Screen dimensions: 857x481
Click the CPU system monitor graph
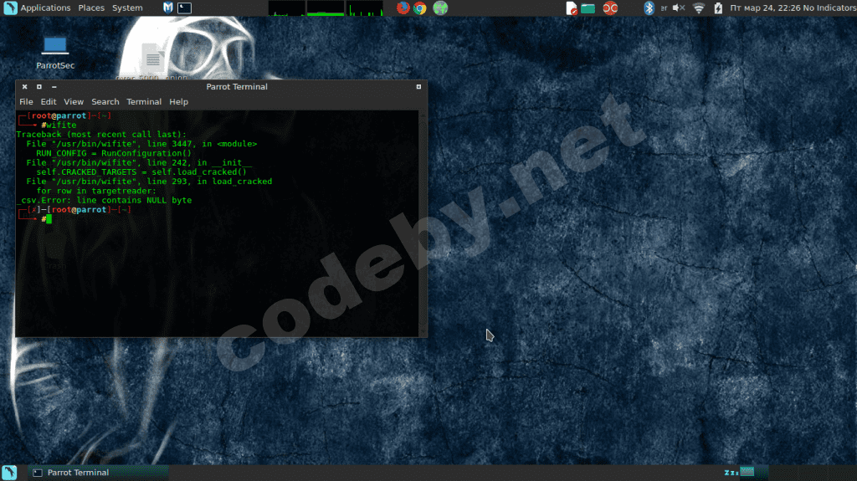(286, 8)
